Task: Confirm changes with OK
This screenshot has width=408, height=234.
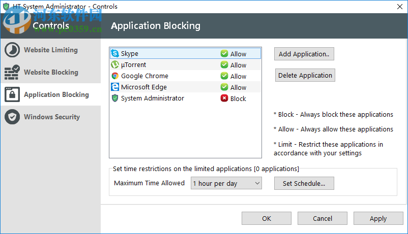Action: tap(267, 218)
